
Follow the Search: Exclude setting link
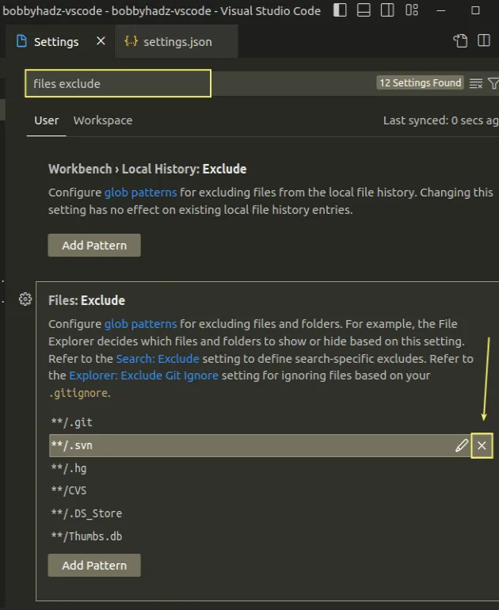point(158,358)
